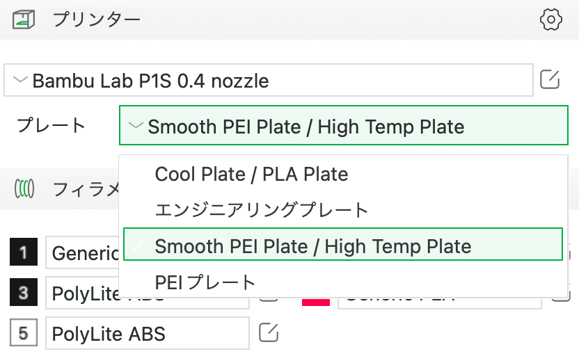Edit the Bambu Lab P1S printer preset

click(x=550, y=79)
